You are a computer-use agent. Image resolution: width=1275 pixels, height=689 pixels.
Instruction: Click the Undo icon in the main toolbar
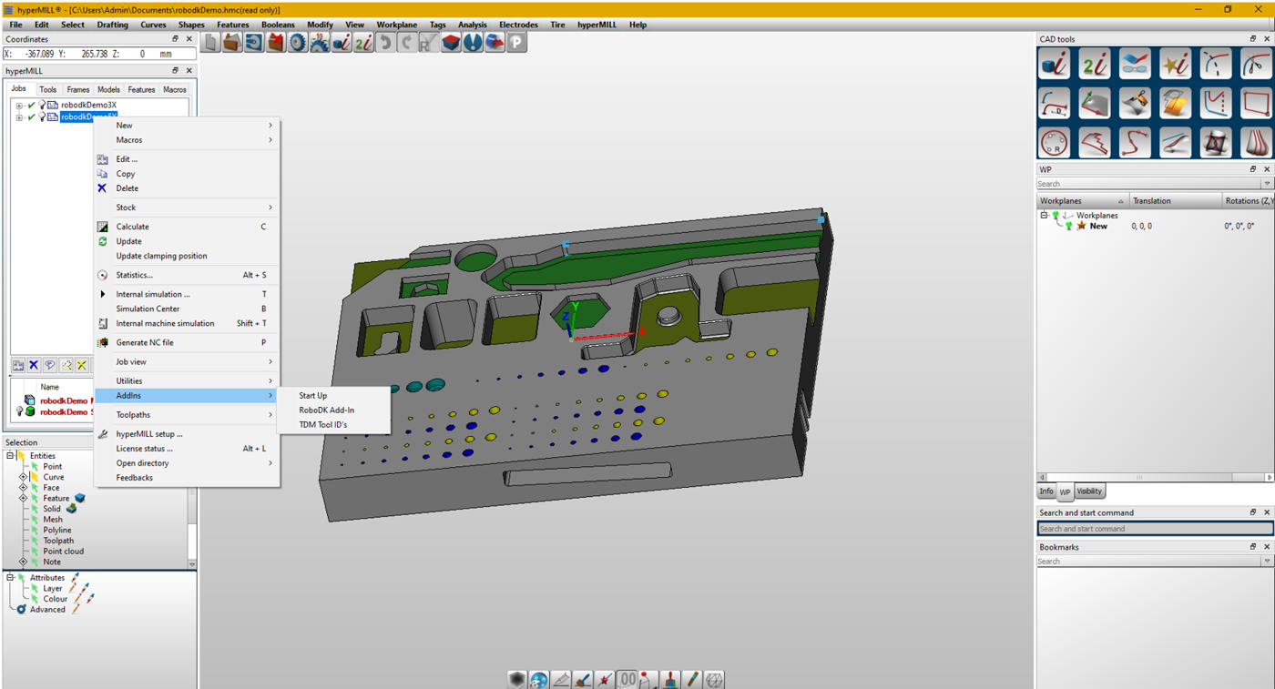pyautogui.click(x=387, y=43)
